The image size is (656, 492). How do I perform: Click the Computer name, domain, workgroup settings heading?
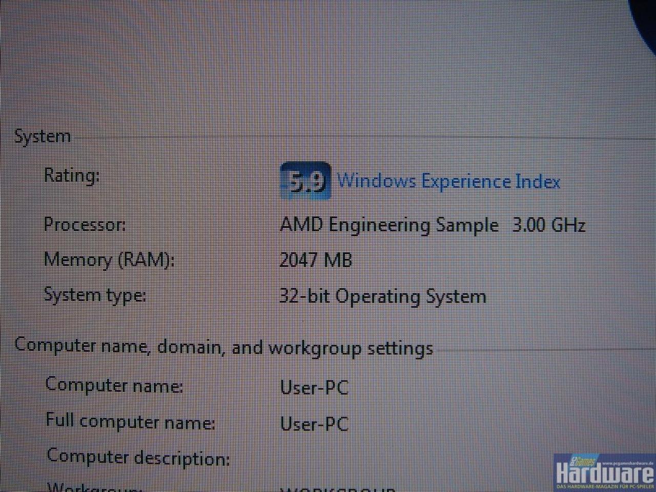pos(224,347)
